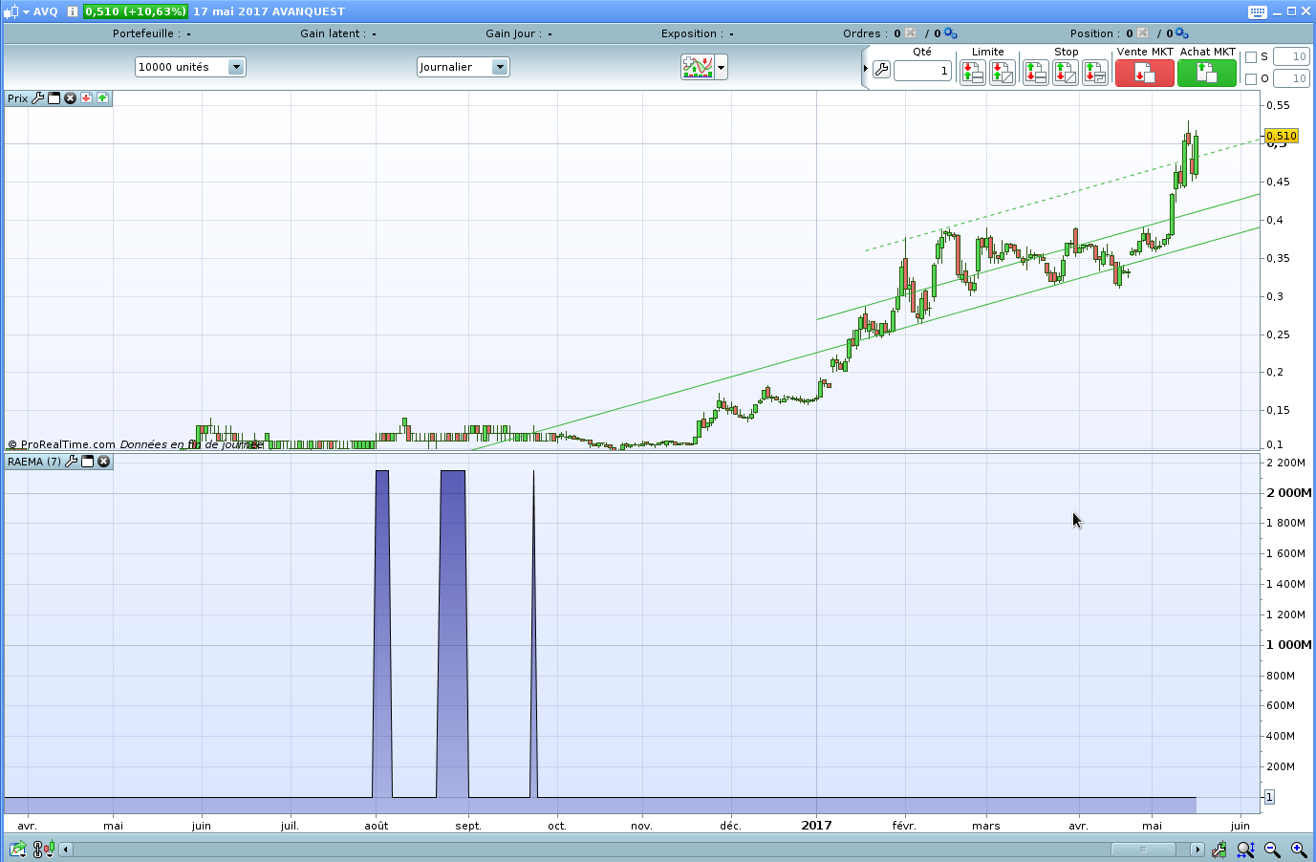The width and height of the screenshot is (1316, 862).
Task: Open trading settings wrench beside Qté field
Action: point(882,70)
